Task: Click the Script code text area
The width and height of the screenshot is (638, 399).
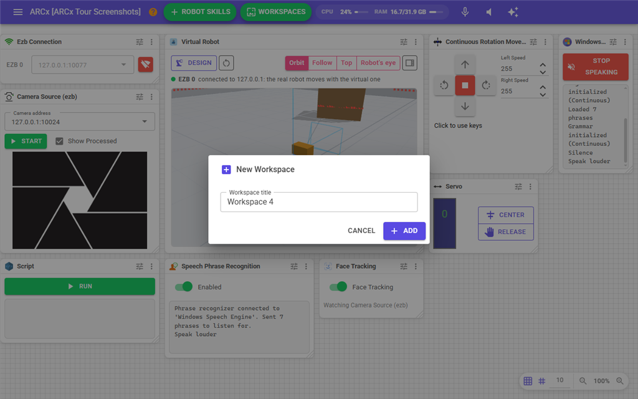Action: click(80, 319)
